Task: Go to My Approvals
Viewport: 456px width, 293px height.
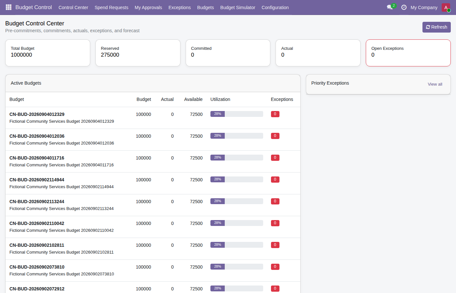Action: tap(148, 7)
